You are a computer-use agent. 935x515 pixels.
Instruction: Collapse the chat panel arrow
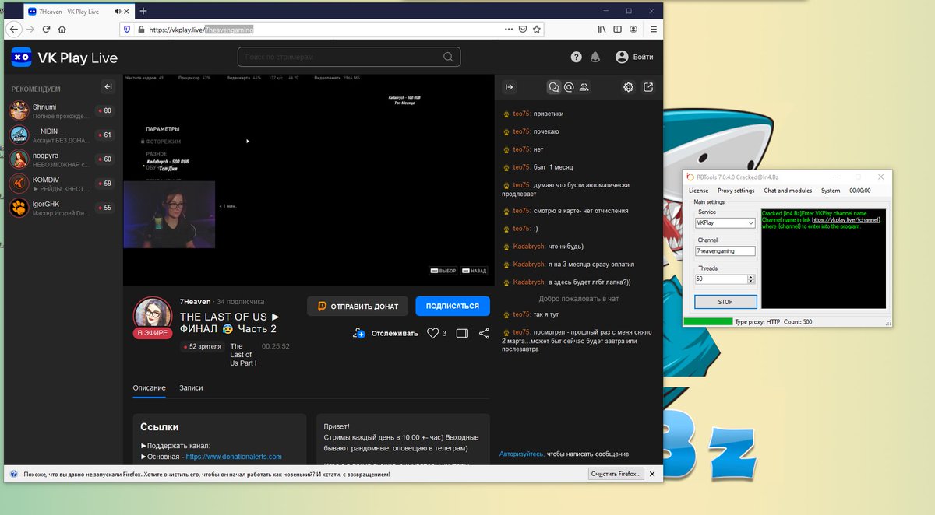509,87
